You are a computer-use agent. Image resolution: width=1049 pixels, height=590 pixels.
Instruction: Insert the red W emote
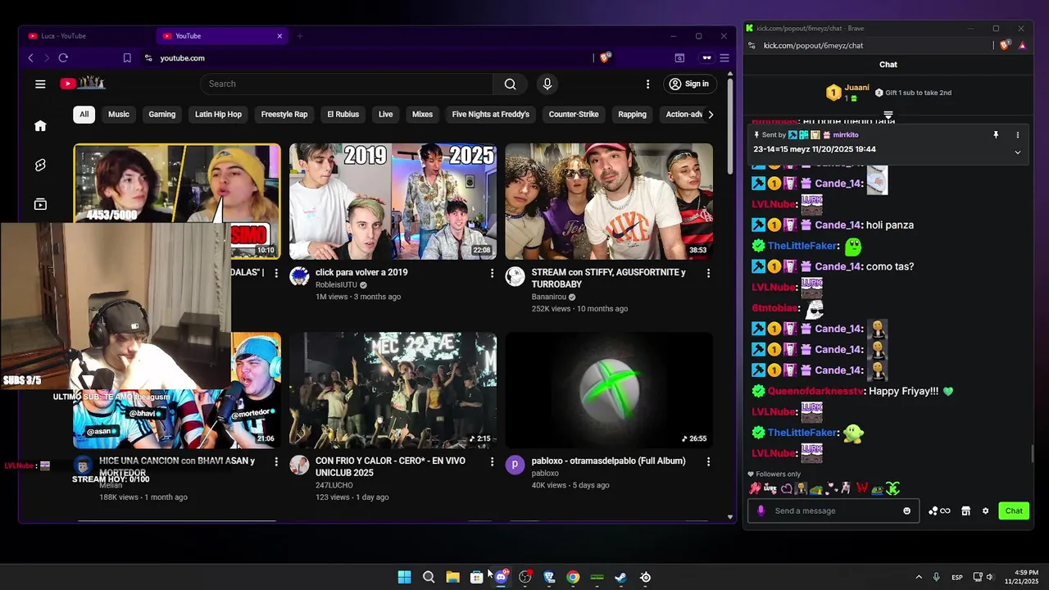tap(862, 488)
